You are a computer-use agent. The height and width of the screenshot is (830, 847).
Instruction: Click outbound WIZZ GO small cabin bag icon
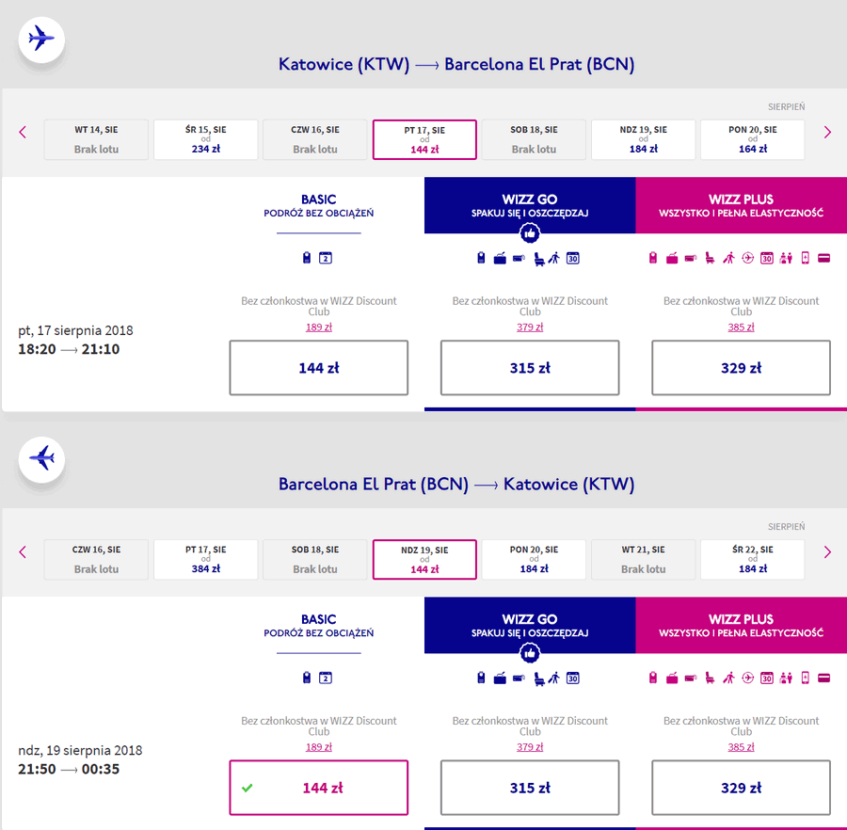tap(481, 258)
